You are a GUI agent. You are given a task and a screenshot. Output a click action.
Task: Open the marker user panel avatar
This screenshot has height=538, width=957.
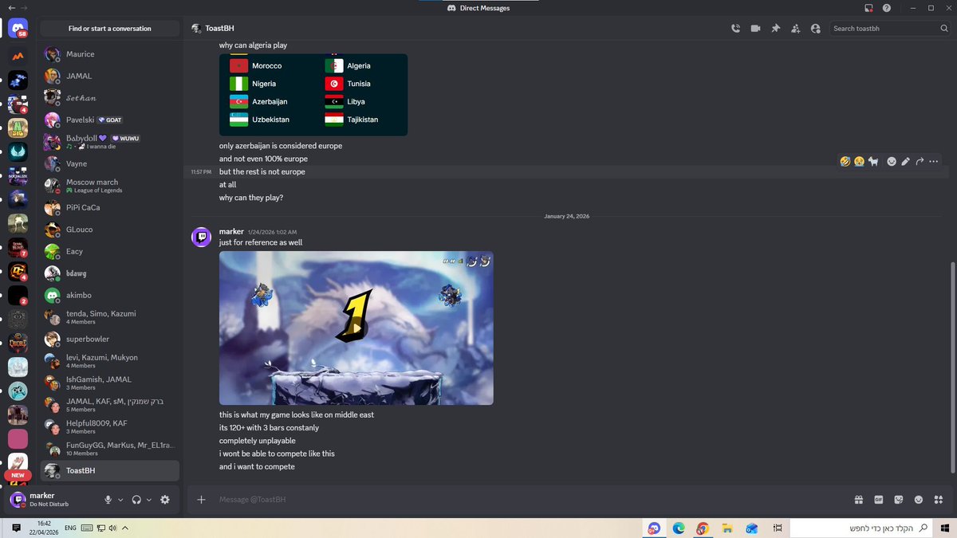tap(18, 500)
